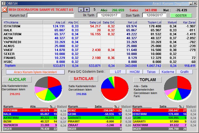This screenshot has height=133, width=199.
Task: Select the FINANS row
Action: (99, 58)
